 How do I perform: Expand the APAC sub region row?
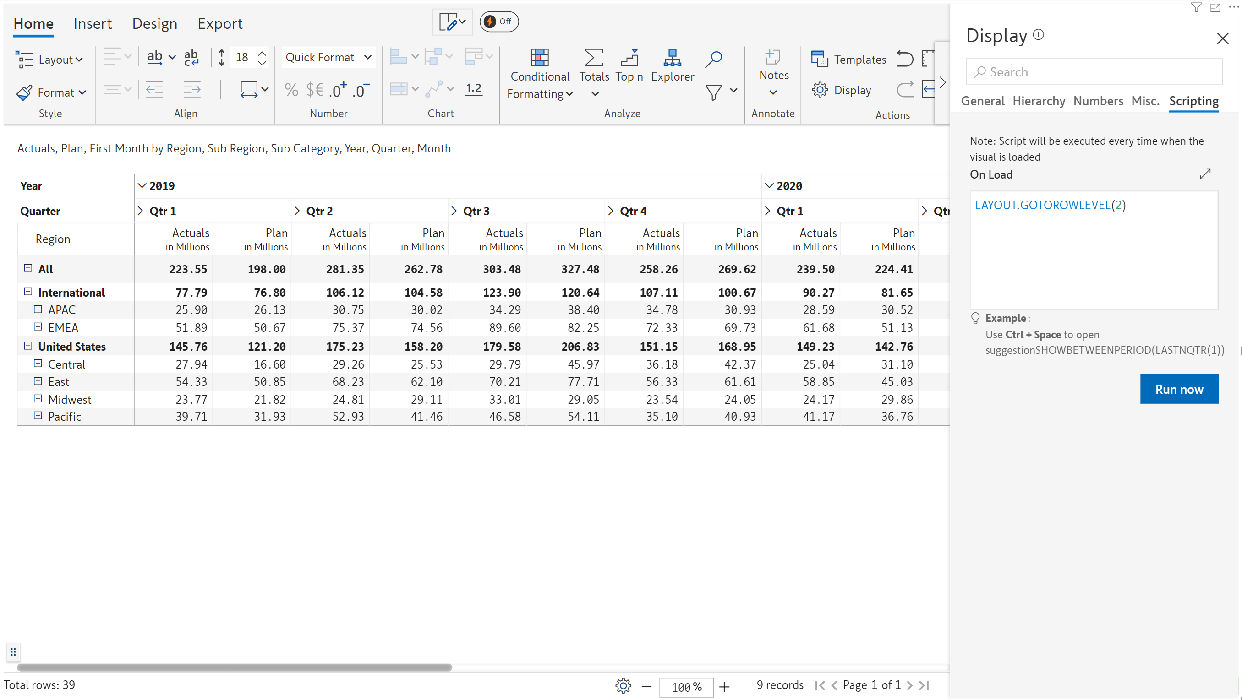pyautogui.click(x=38, y=309)
